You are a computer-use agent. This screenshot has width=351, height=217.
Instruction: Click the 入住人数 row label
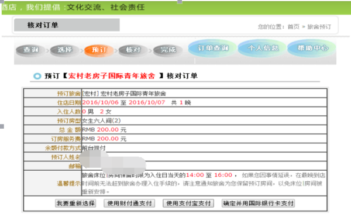tap(68, 112)
